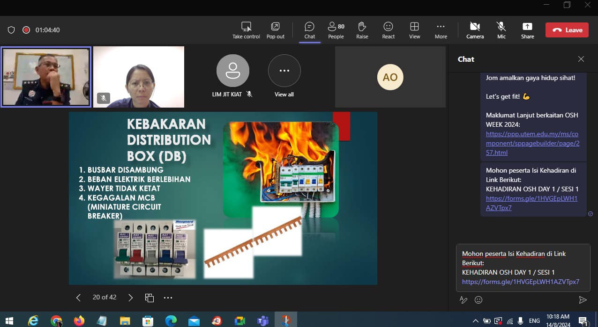This screenshot has height=327, width=598.
Task: Pop out the shared content
Action: coord(275,30)
